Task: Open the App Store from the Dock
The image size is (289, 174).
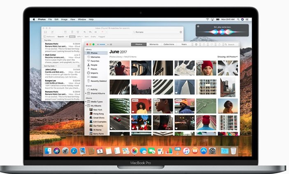Action: point(203,151)
